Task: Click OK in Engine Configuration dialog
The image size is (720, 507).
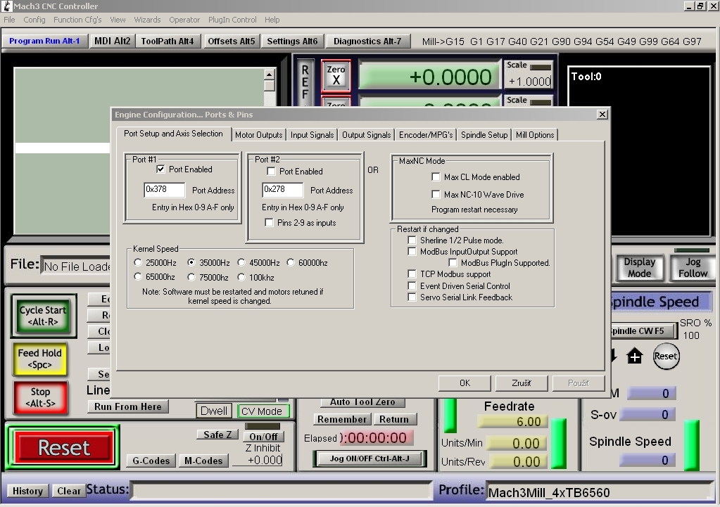Action: (465, 383)
